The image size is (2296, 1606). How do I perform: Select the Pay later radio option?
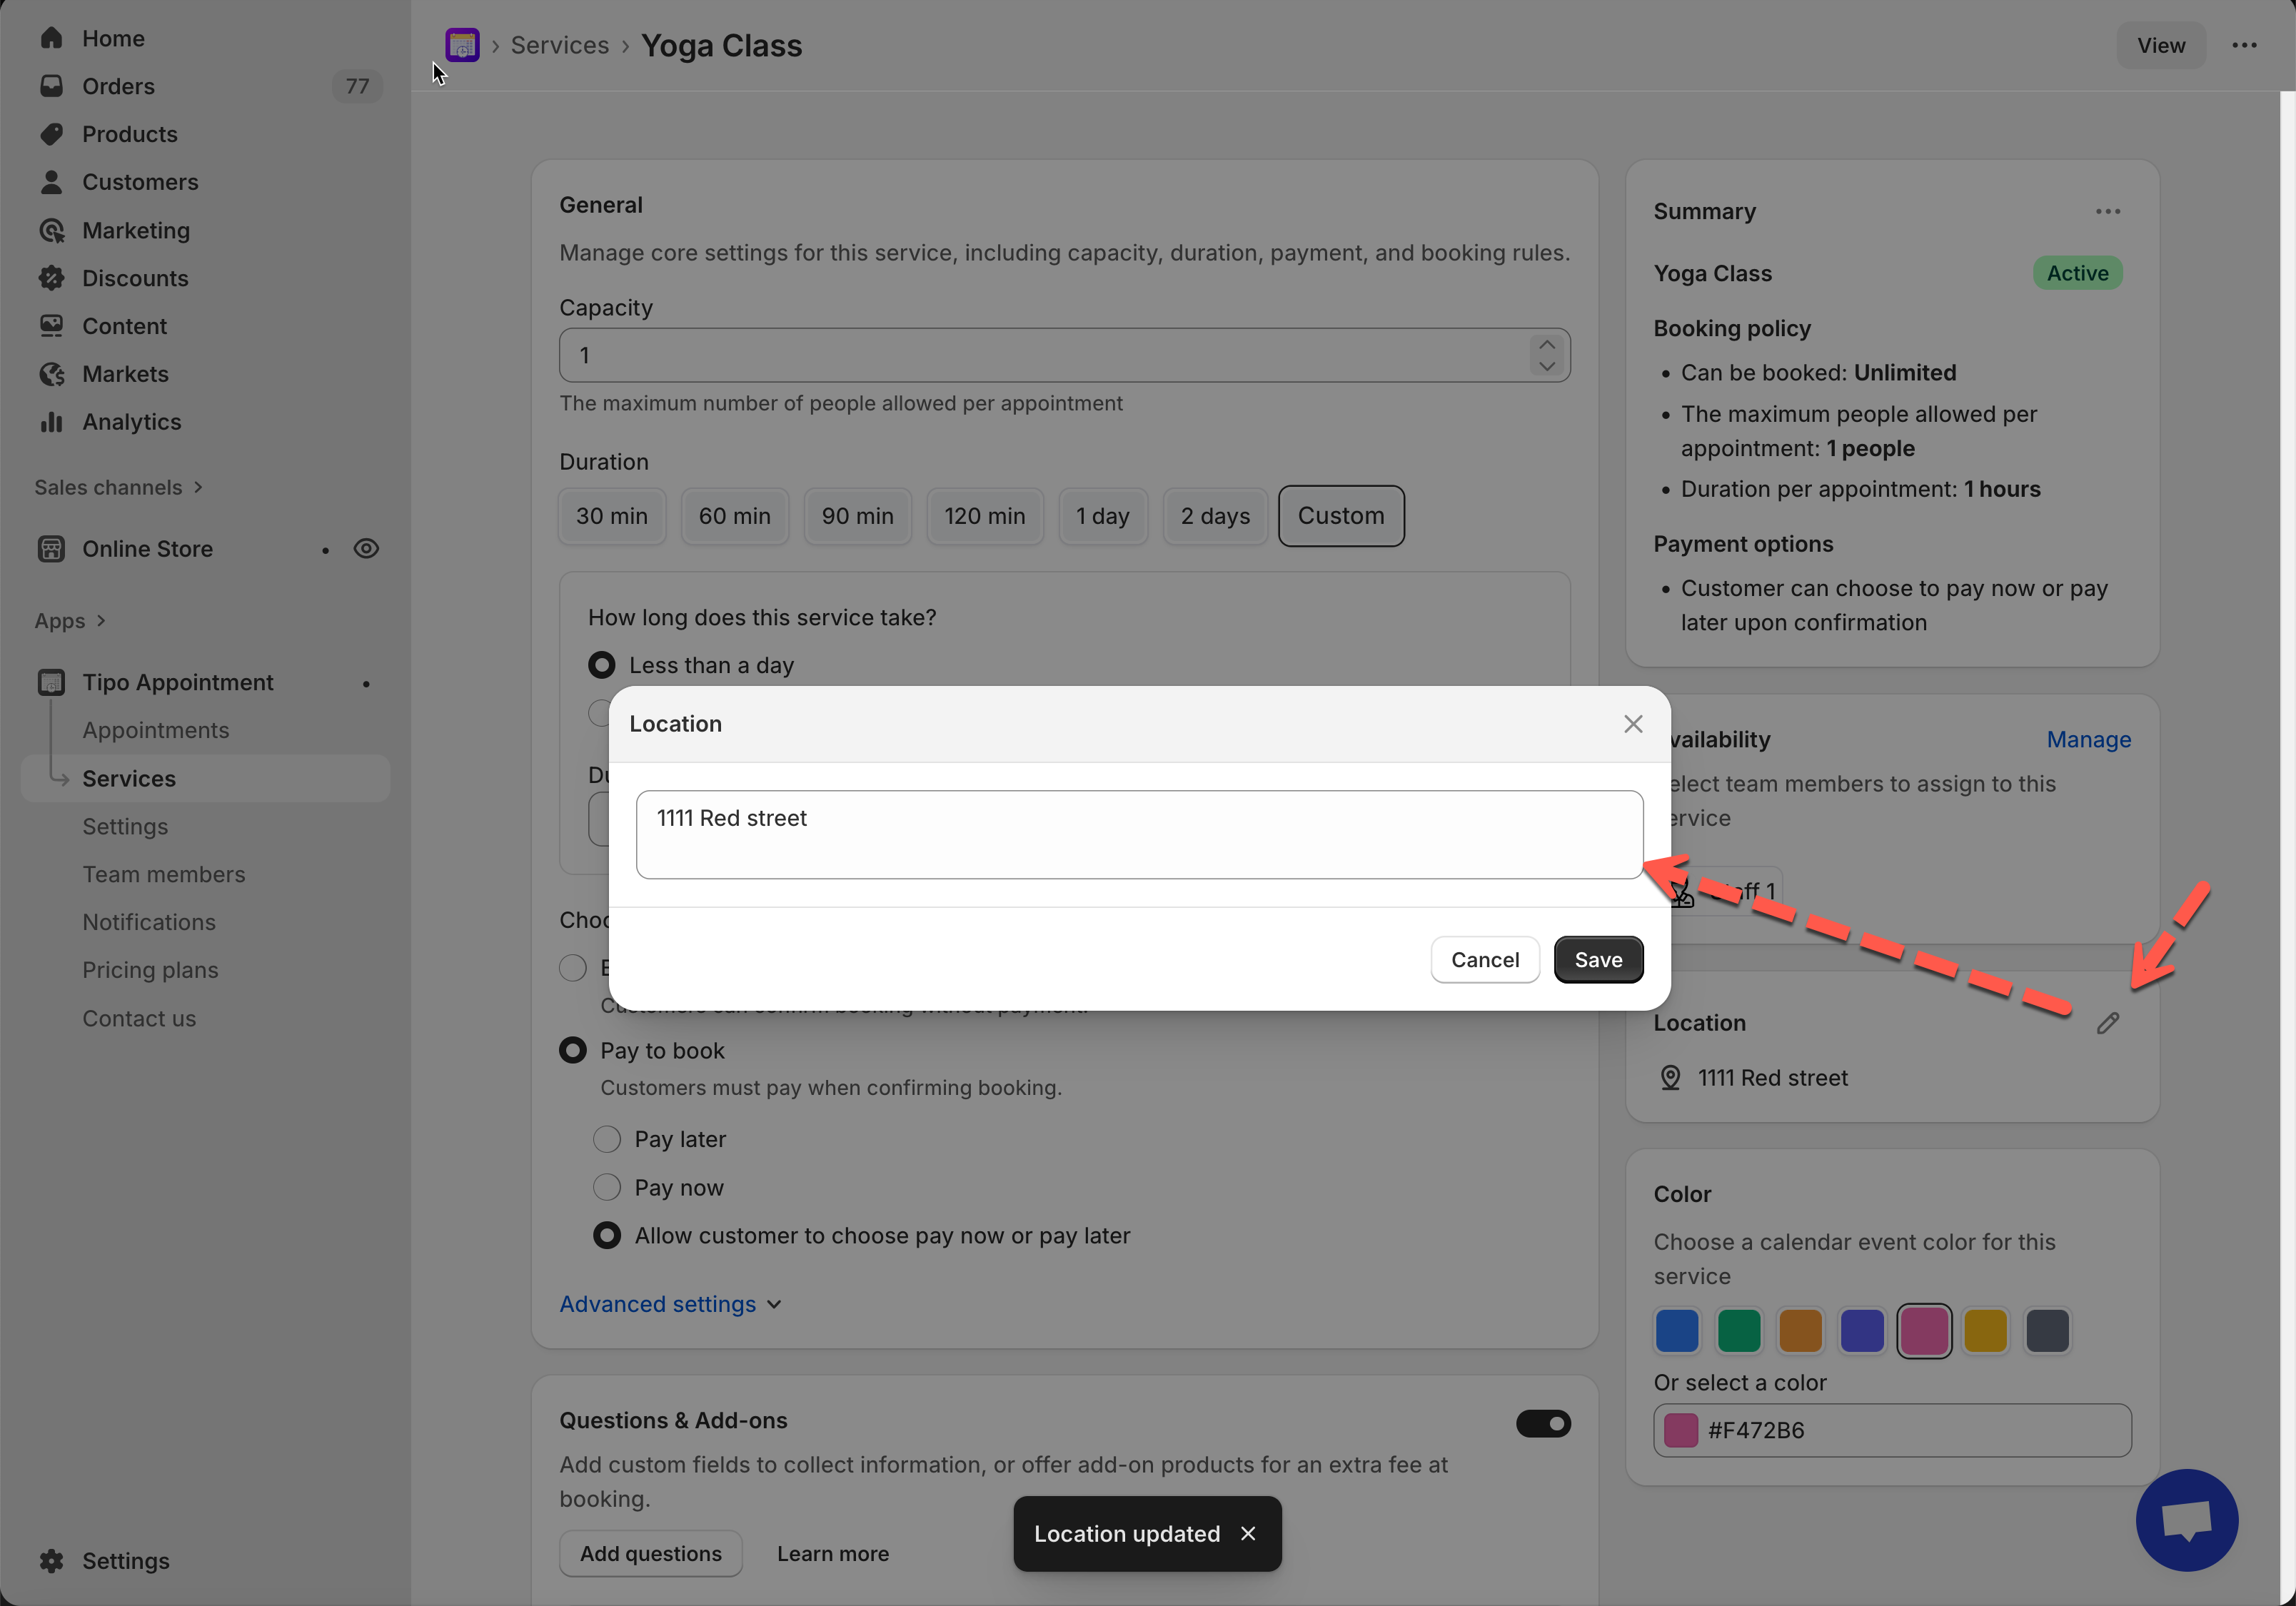click(607, 1139)
